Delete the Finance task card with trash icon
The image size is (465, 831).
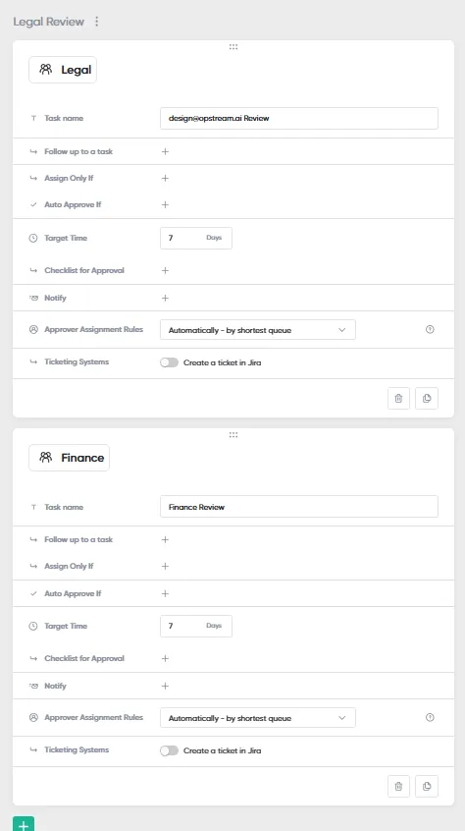click(399, 787)
